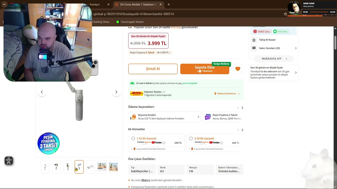Click the crossed-out 4.390 TL price

point(138,43)
